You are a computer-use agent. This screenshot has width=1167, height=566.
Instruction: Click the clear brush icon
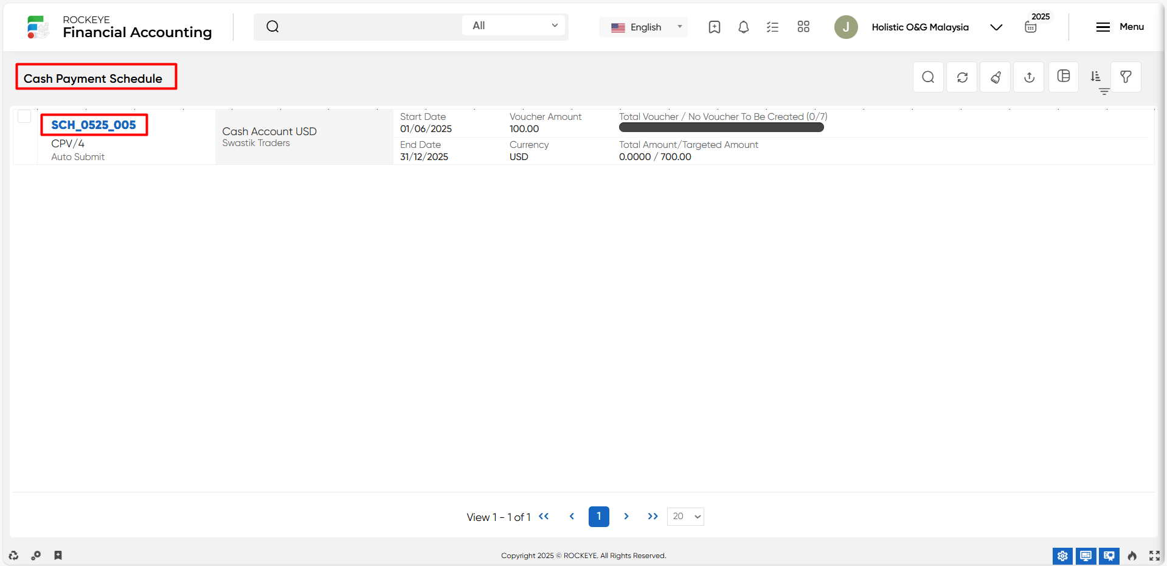click(996, 77)
